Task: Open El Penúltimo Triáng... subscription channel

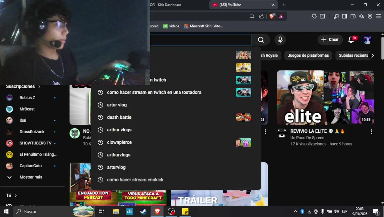Action: (32, 154)
